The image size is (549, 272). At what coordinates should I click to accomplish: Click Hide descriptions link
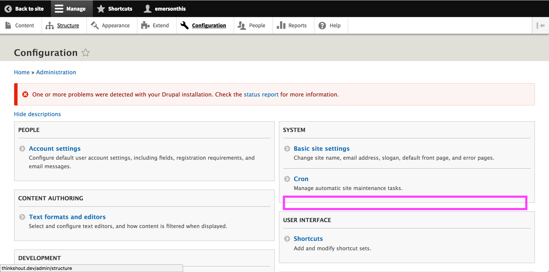[x=37, y=114]
